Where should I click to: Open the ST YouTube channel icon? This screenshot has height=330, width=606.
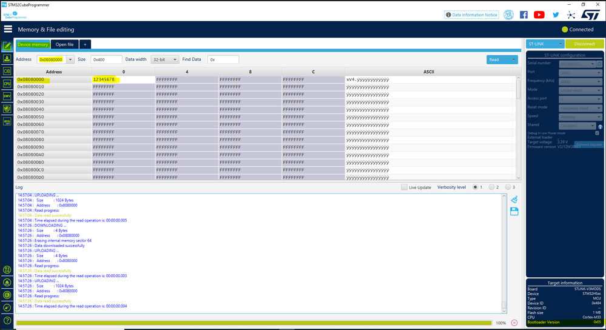pos(539,15)
